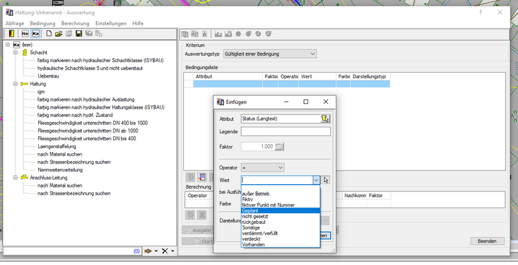Open the Hilfe menu
The height and width of the screenshot is (265, 518).
click(x=138, y=23)
